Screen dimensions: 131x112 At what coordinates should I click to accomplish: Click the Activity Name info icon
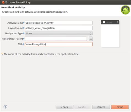pyautogui.click(x=24, y=23)
